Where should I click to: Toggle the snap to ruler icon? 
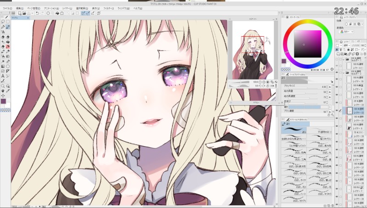(x=83, y=13)
